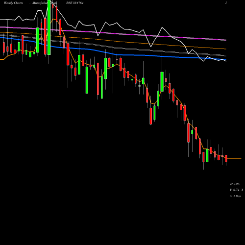Click the 'V: 0.74 X' volume text
The width and height of the screenshot is (245, 245).
[x=236, y=190]
